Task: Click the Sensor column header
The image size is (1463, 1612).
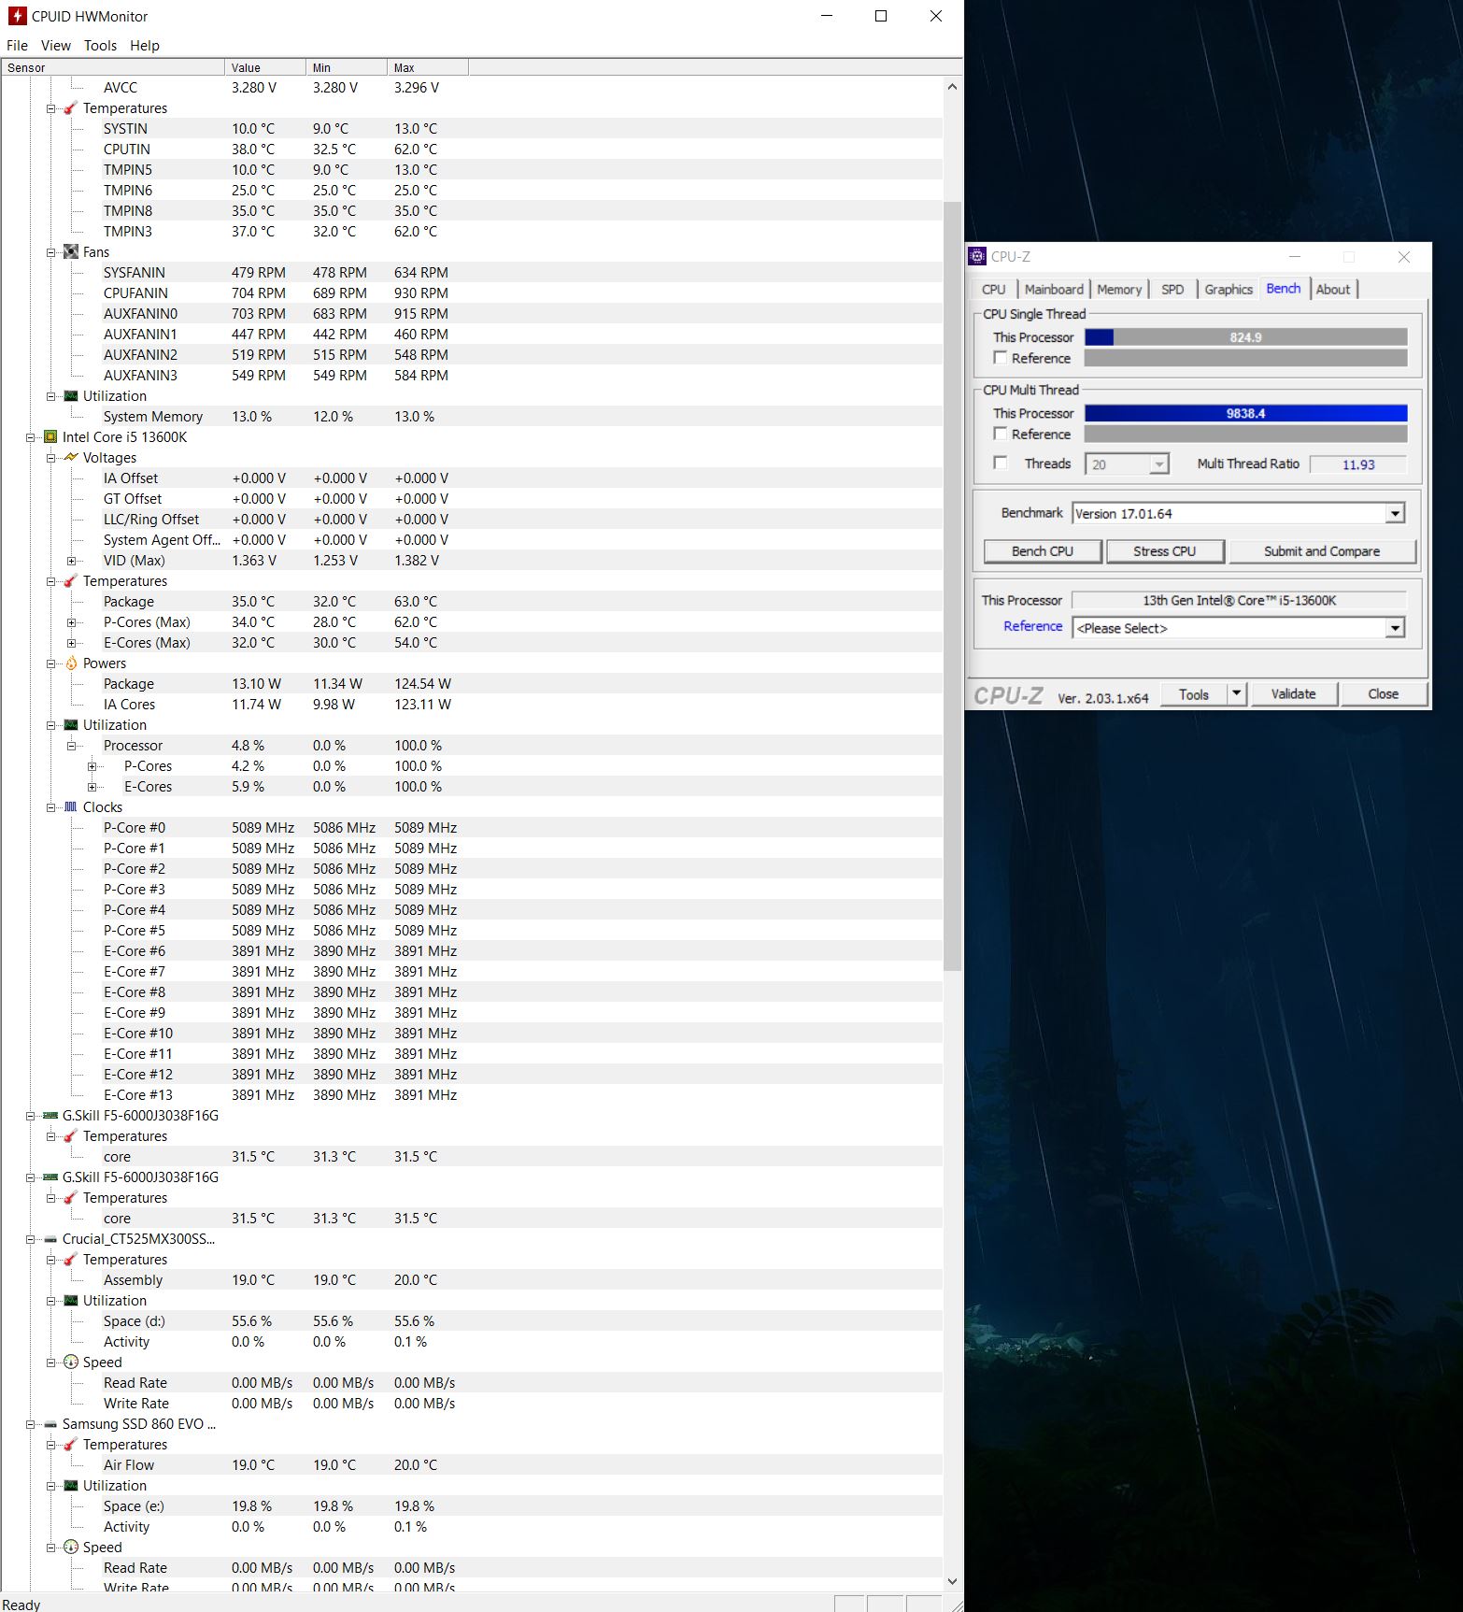Action: coord(113,67)
